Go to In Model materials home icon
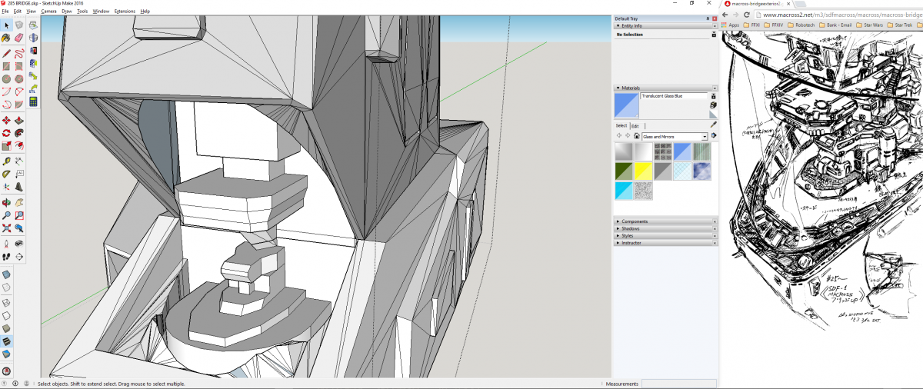Viewport: 923px width, 389px height. (636, 136)
